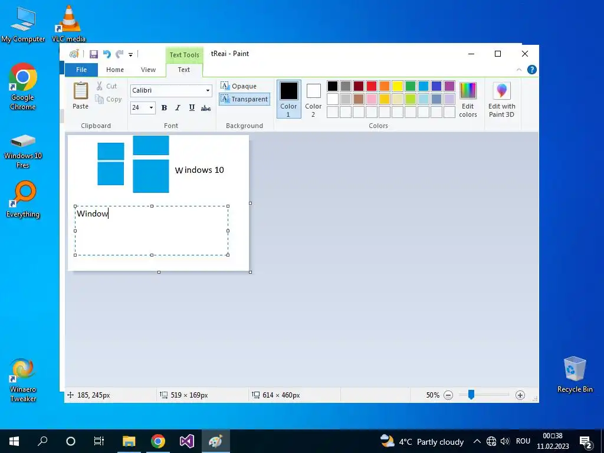Image resolution: width=604 pixels, height=453 pixels.
Task: Click zoom in plus button
Action: (x=520, y=395)
